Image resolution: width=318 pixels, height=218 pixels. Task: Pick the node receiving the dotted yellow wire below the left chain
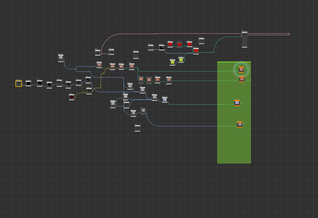(x=89, y=91)
